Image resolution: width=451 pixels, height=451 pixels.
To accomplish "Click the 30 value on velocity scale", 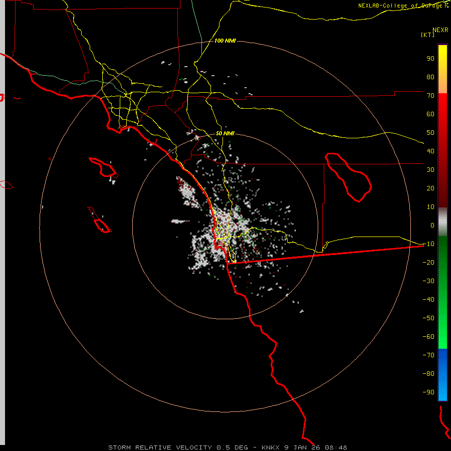I will [x=430, y=170].
